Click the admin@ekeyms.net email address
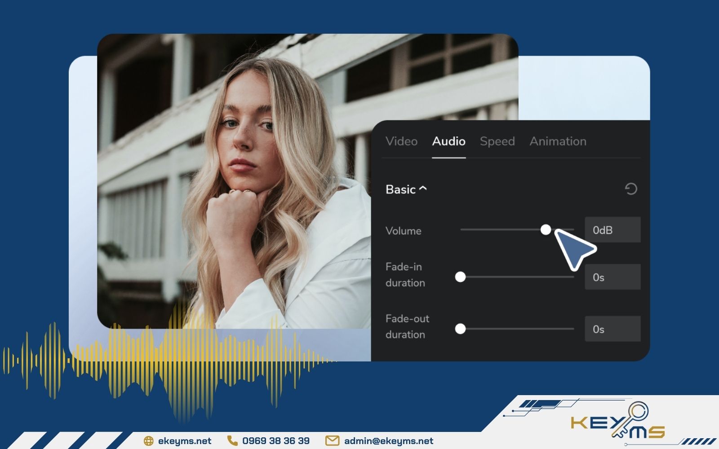This screenshot has width=719, height=449. (x=389, y=441)
